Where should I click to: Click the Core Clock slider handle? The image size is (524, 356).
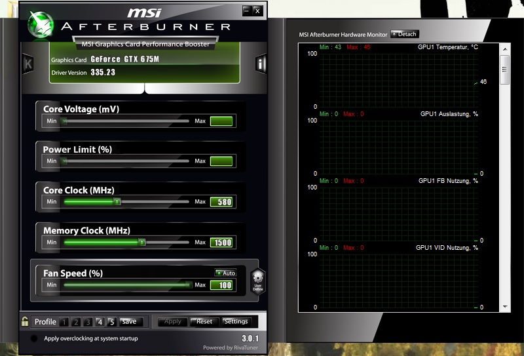(117, 202)
